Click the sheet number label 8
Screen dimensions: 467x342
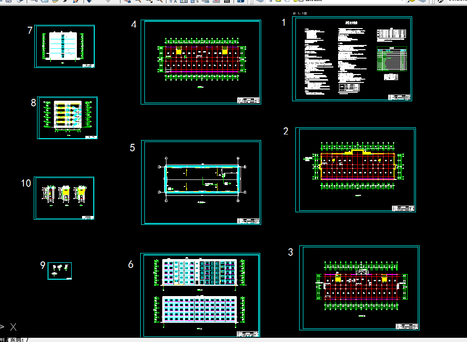click(x=33, y=103)
